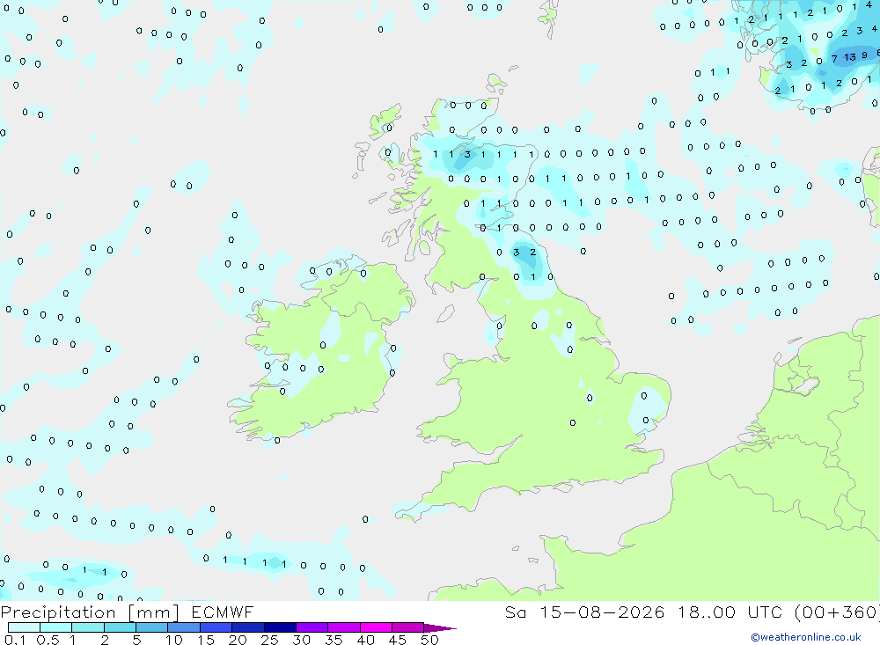
Task: Click the forecast date '15-08-2026'
Action: (602, 612)
